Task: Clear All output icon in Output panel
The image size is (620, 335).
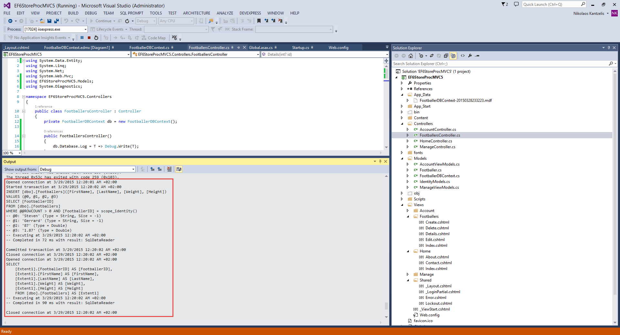Action: 169,169
